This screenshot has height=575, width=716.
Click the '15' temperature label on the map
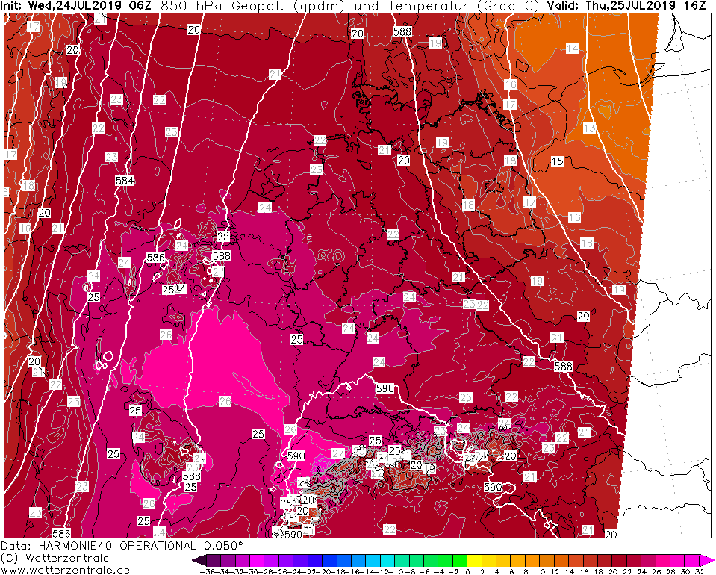click(x=557, y=161)
